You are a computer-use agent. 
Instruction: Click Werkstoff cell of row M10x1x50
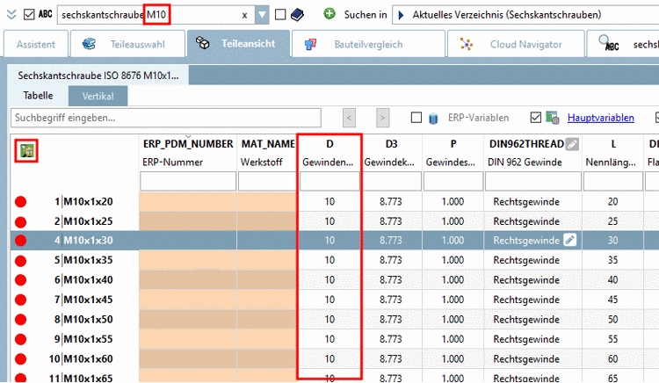267,319
